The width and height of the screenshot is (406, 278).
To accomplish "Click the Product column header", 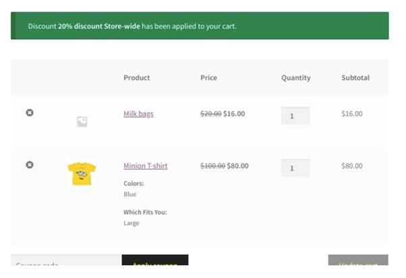I will 136,78.
